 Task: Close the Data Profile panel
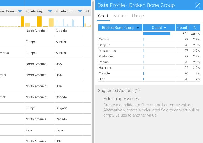tap(198, 5)
